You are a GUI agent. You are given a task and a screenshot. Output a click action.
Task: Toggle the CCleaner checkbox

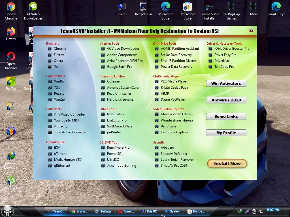[x=103, y=81]
